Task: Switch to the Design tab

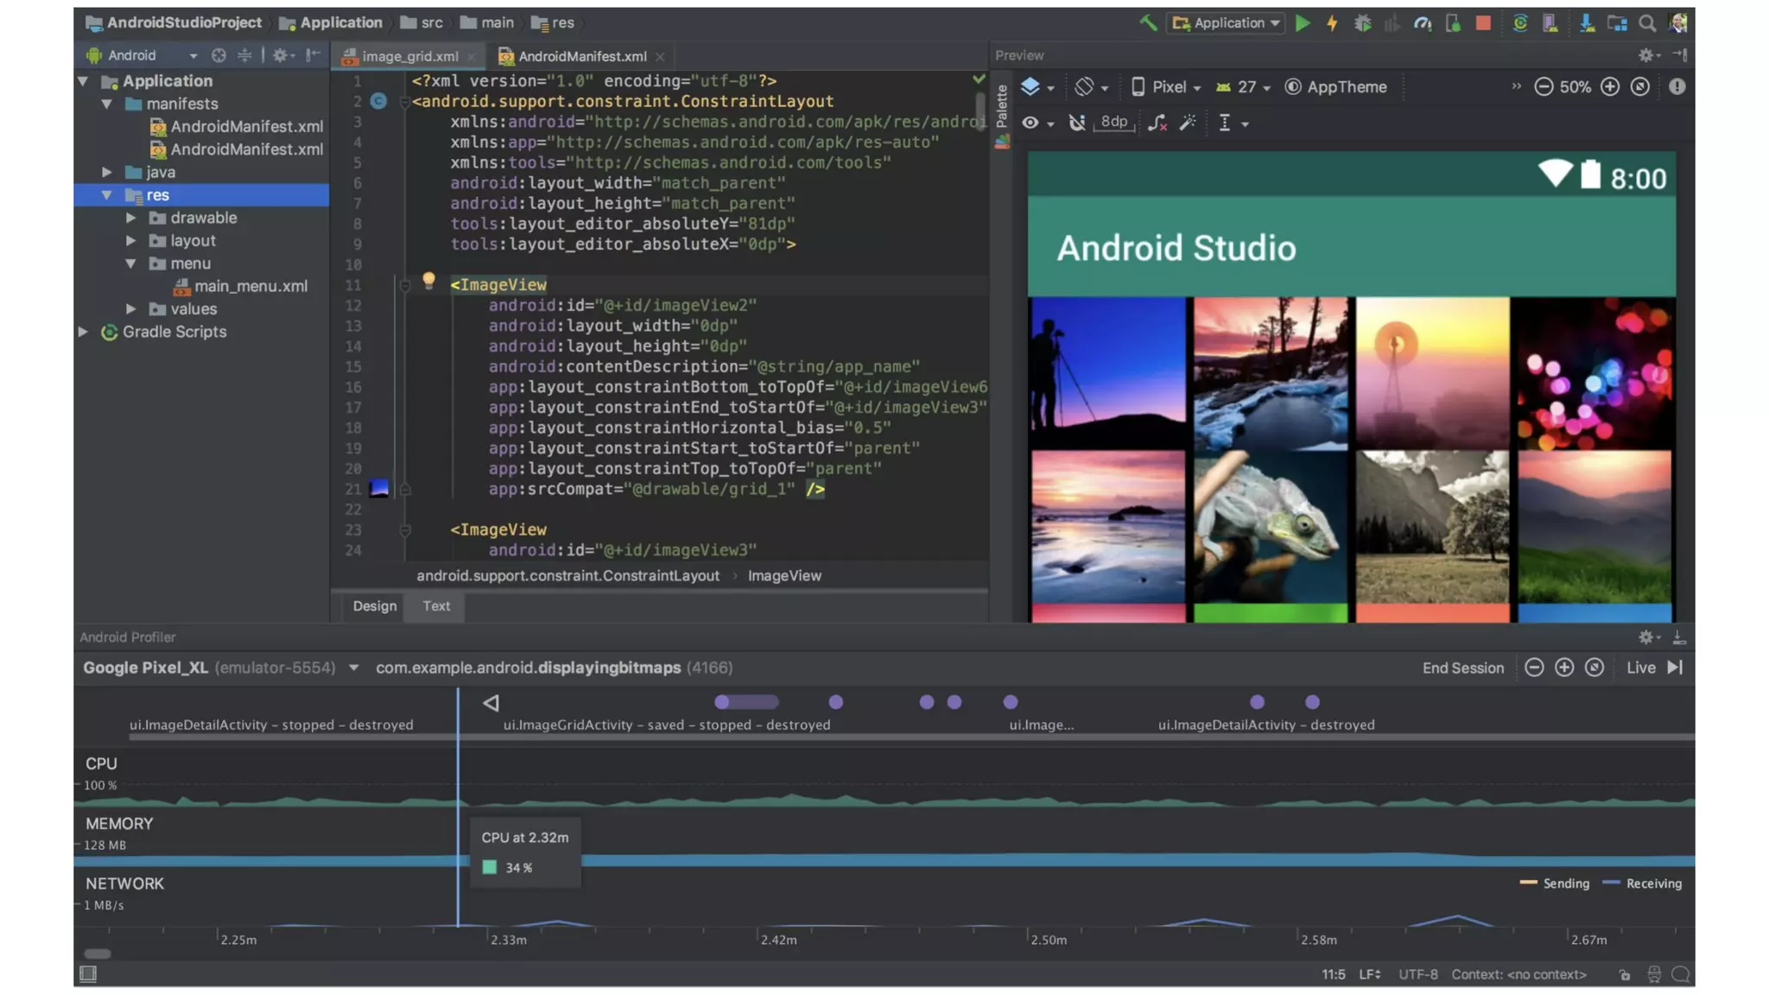Action: 374,606
